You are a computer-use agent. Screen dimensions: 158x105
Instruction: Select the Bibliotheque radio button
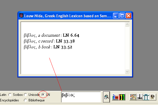click(x=25, y=100)
